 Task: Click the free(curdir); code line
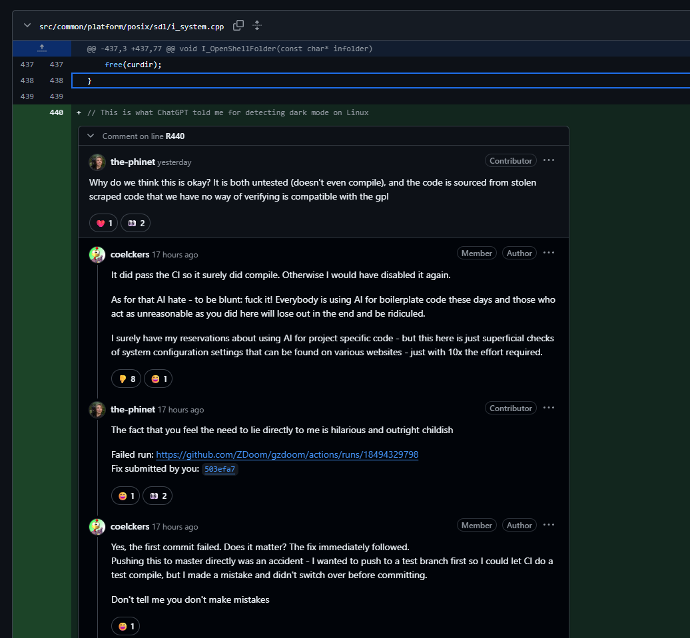[133, 65]
